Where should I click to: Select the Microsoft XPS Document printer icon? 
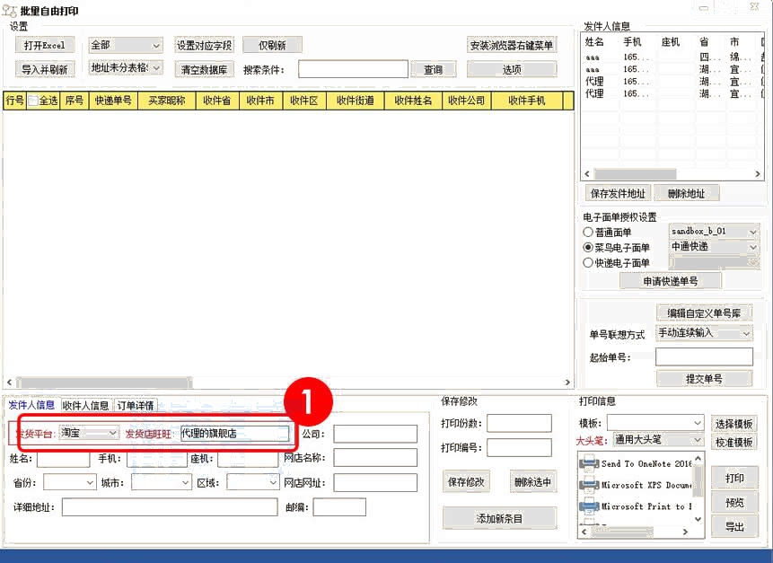pyautogui.click(x=590, y=485)
